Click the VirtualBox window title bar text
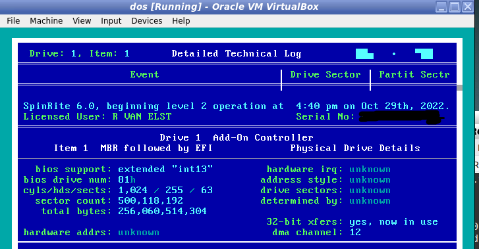479x249 pixels. (224, 7)
